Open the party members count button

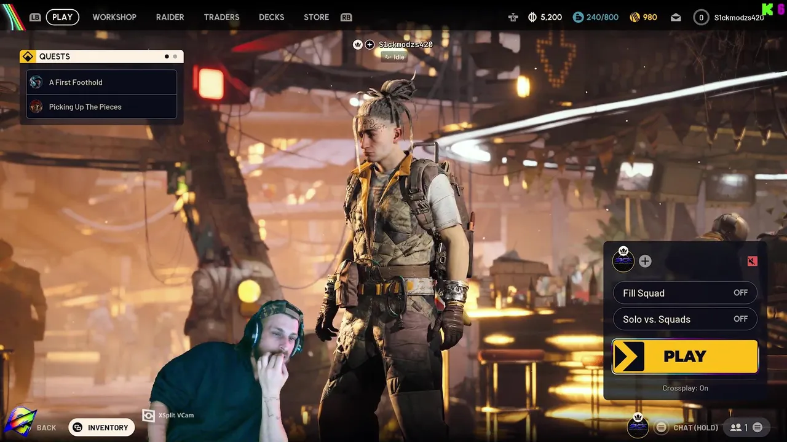pyautogui.click(x=746, y=427)
